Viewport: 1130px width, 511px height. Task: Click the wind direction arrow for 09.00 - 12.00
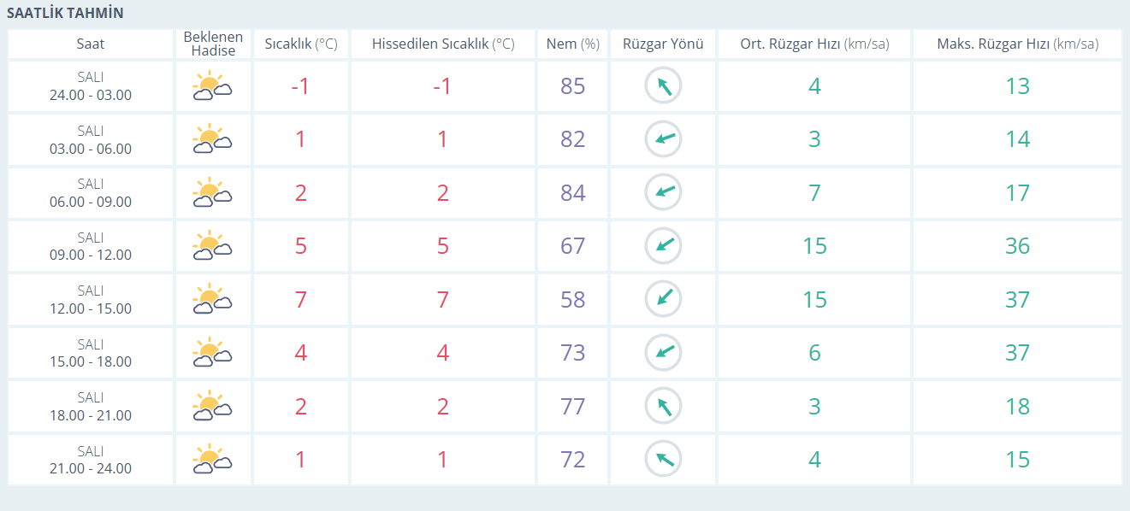(x=663, y=246)
